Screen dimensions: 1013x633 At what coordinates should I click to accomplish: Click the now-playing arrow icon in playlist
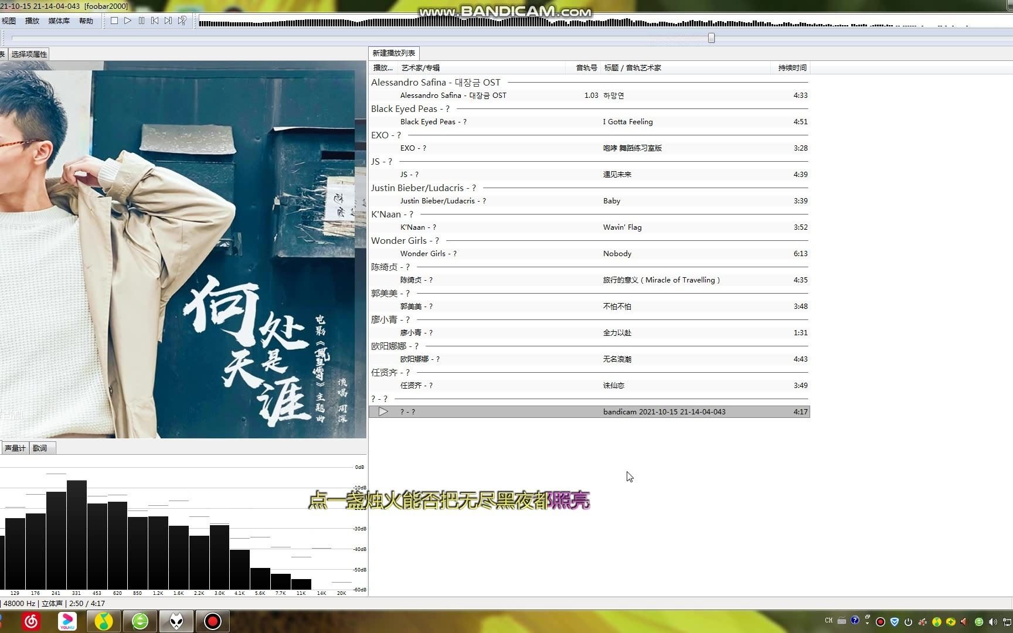(x=383, y=411)
